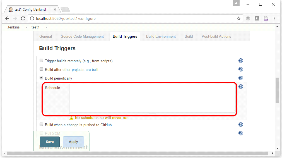The image size is (282, 158).
Task: Close the test1 Config browser tab
Action: (x=55, y=9)
